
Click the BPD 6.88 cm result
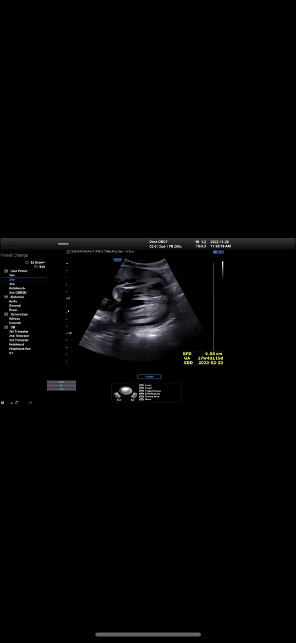(203, 354)
